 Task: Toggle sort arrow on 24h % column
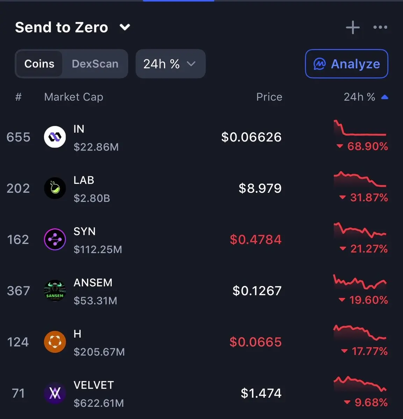tap(384, 97)
